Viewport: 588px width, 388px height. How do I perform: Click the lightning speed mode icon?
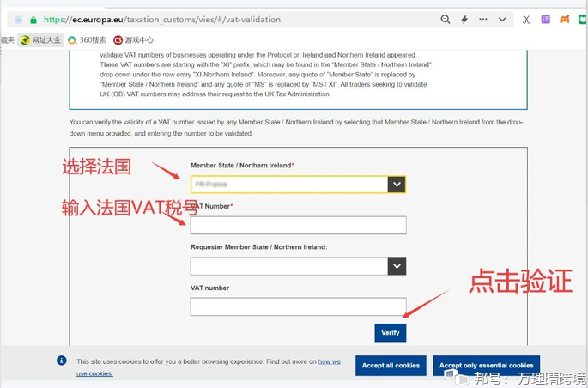[x=464, y=20]
